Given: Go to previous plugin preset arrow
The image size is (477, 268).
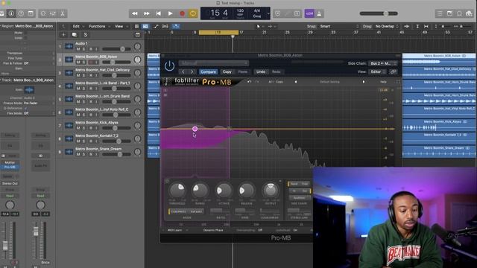Looking at the screenshot, I should tap(183, 71).
